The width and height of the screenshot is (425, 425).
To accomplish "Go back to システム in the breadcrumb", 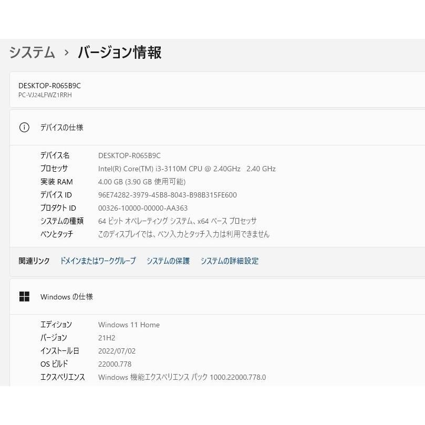I will (32, 52).
